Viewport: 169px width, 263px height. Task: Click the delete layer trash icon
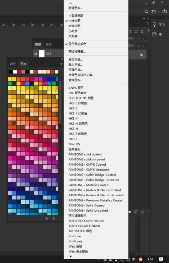(x=142, y=212)
